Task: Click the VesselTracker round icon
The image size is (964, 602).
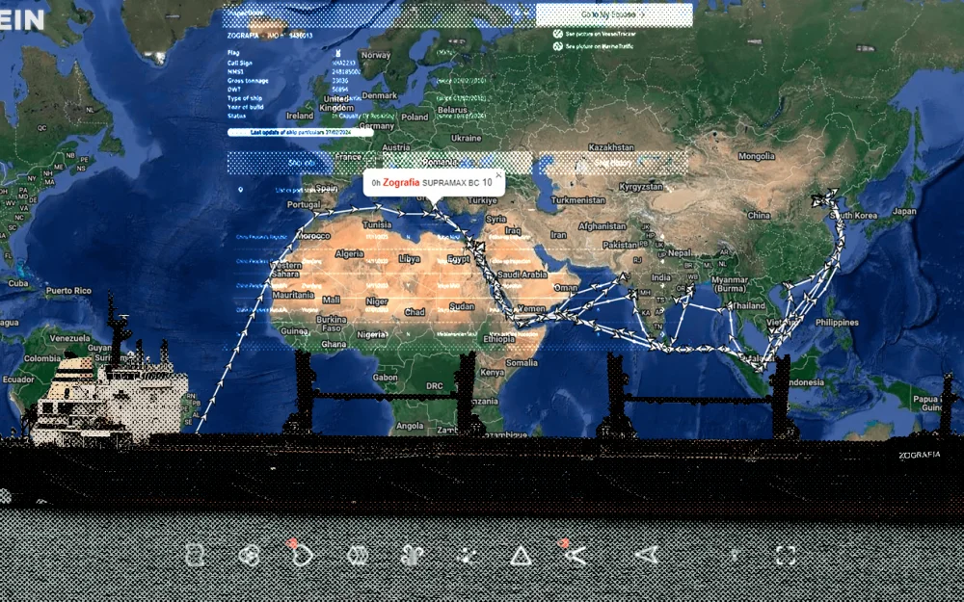Action: (557, 35)
